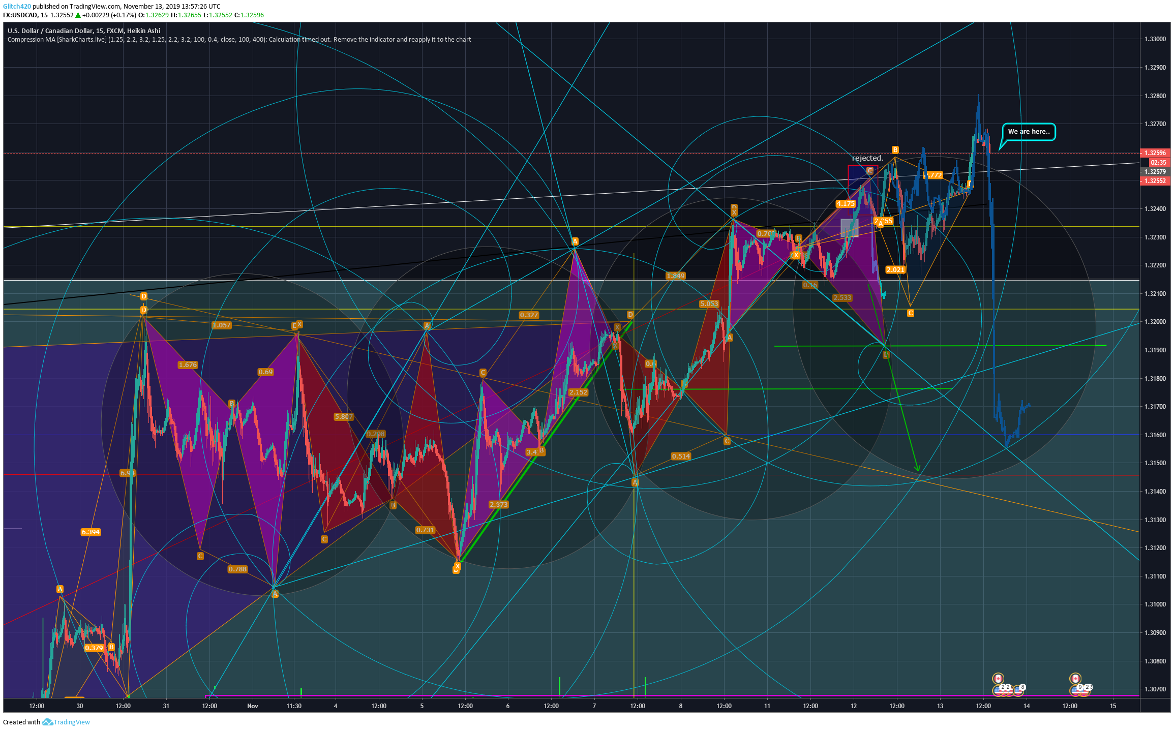Click 1.33000 on the price axis
The height and width of the screenshot is (731, 1174).
point(1155,39)
